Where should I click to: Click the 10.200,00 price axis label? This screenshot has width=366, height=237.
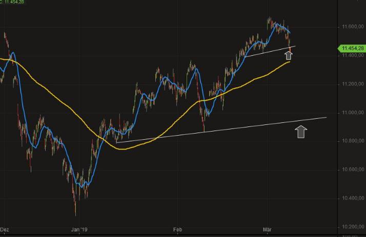(x=352, y=226)
